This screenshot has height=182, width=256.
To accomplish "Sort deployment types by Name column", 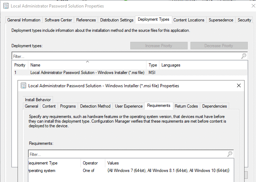I will point(87,65).
